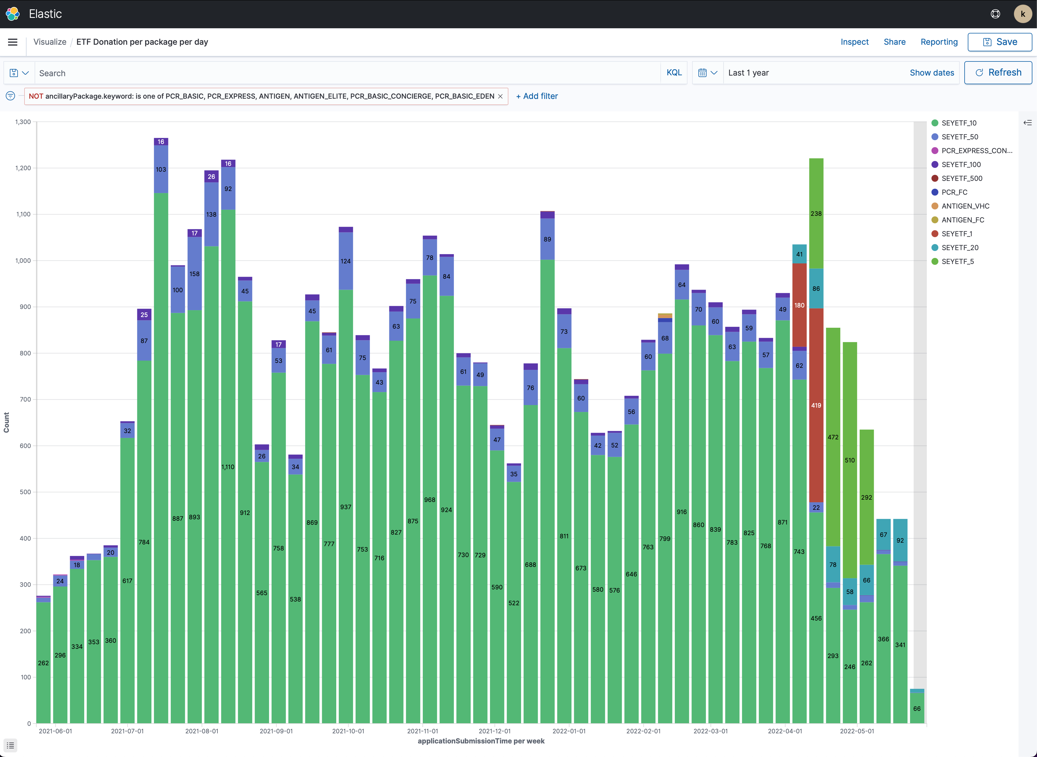Click the green segment labeled 916
1037x757 pixels.
point(681,511)
